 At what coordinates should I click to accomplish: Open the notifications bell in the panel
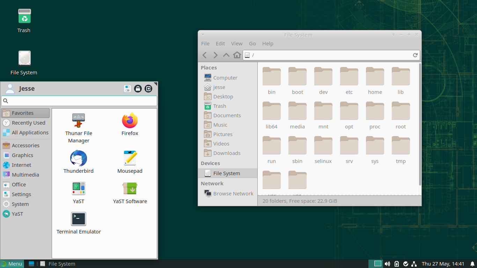point(472,264)
